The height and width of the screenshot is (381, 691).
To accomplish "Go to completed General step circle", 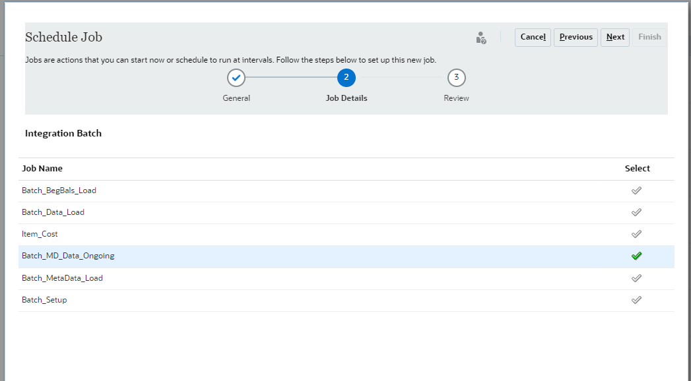I will pos(236,78).
